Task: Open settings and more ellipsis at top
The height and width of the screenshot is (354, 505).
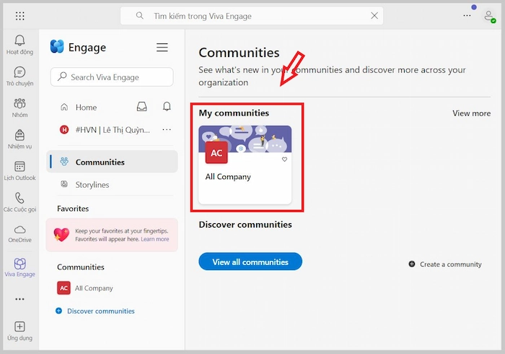Action: click(x=467, y=15)
